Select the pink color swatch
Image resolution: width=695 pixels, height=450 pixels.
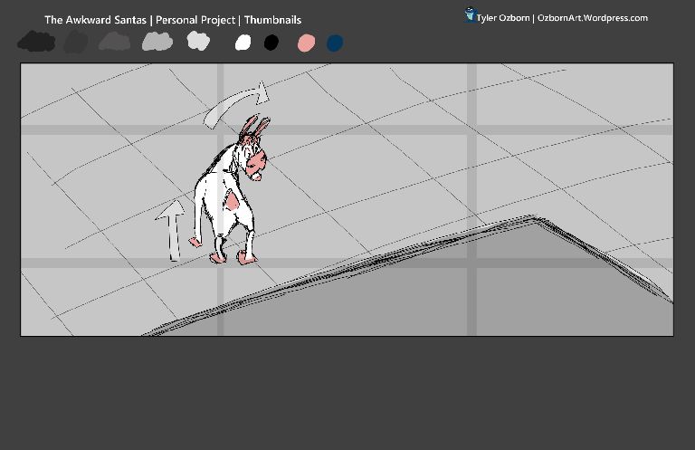point(306,43)
